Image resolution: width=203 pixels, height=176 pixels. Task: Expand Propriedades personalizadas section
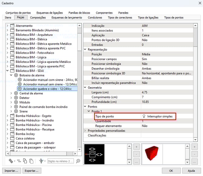(85, 130)
